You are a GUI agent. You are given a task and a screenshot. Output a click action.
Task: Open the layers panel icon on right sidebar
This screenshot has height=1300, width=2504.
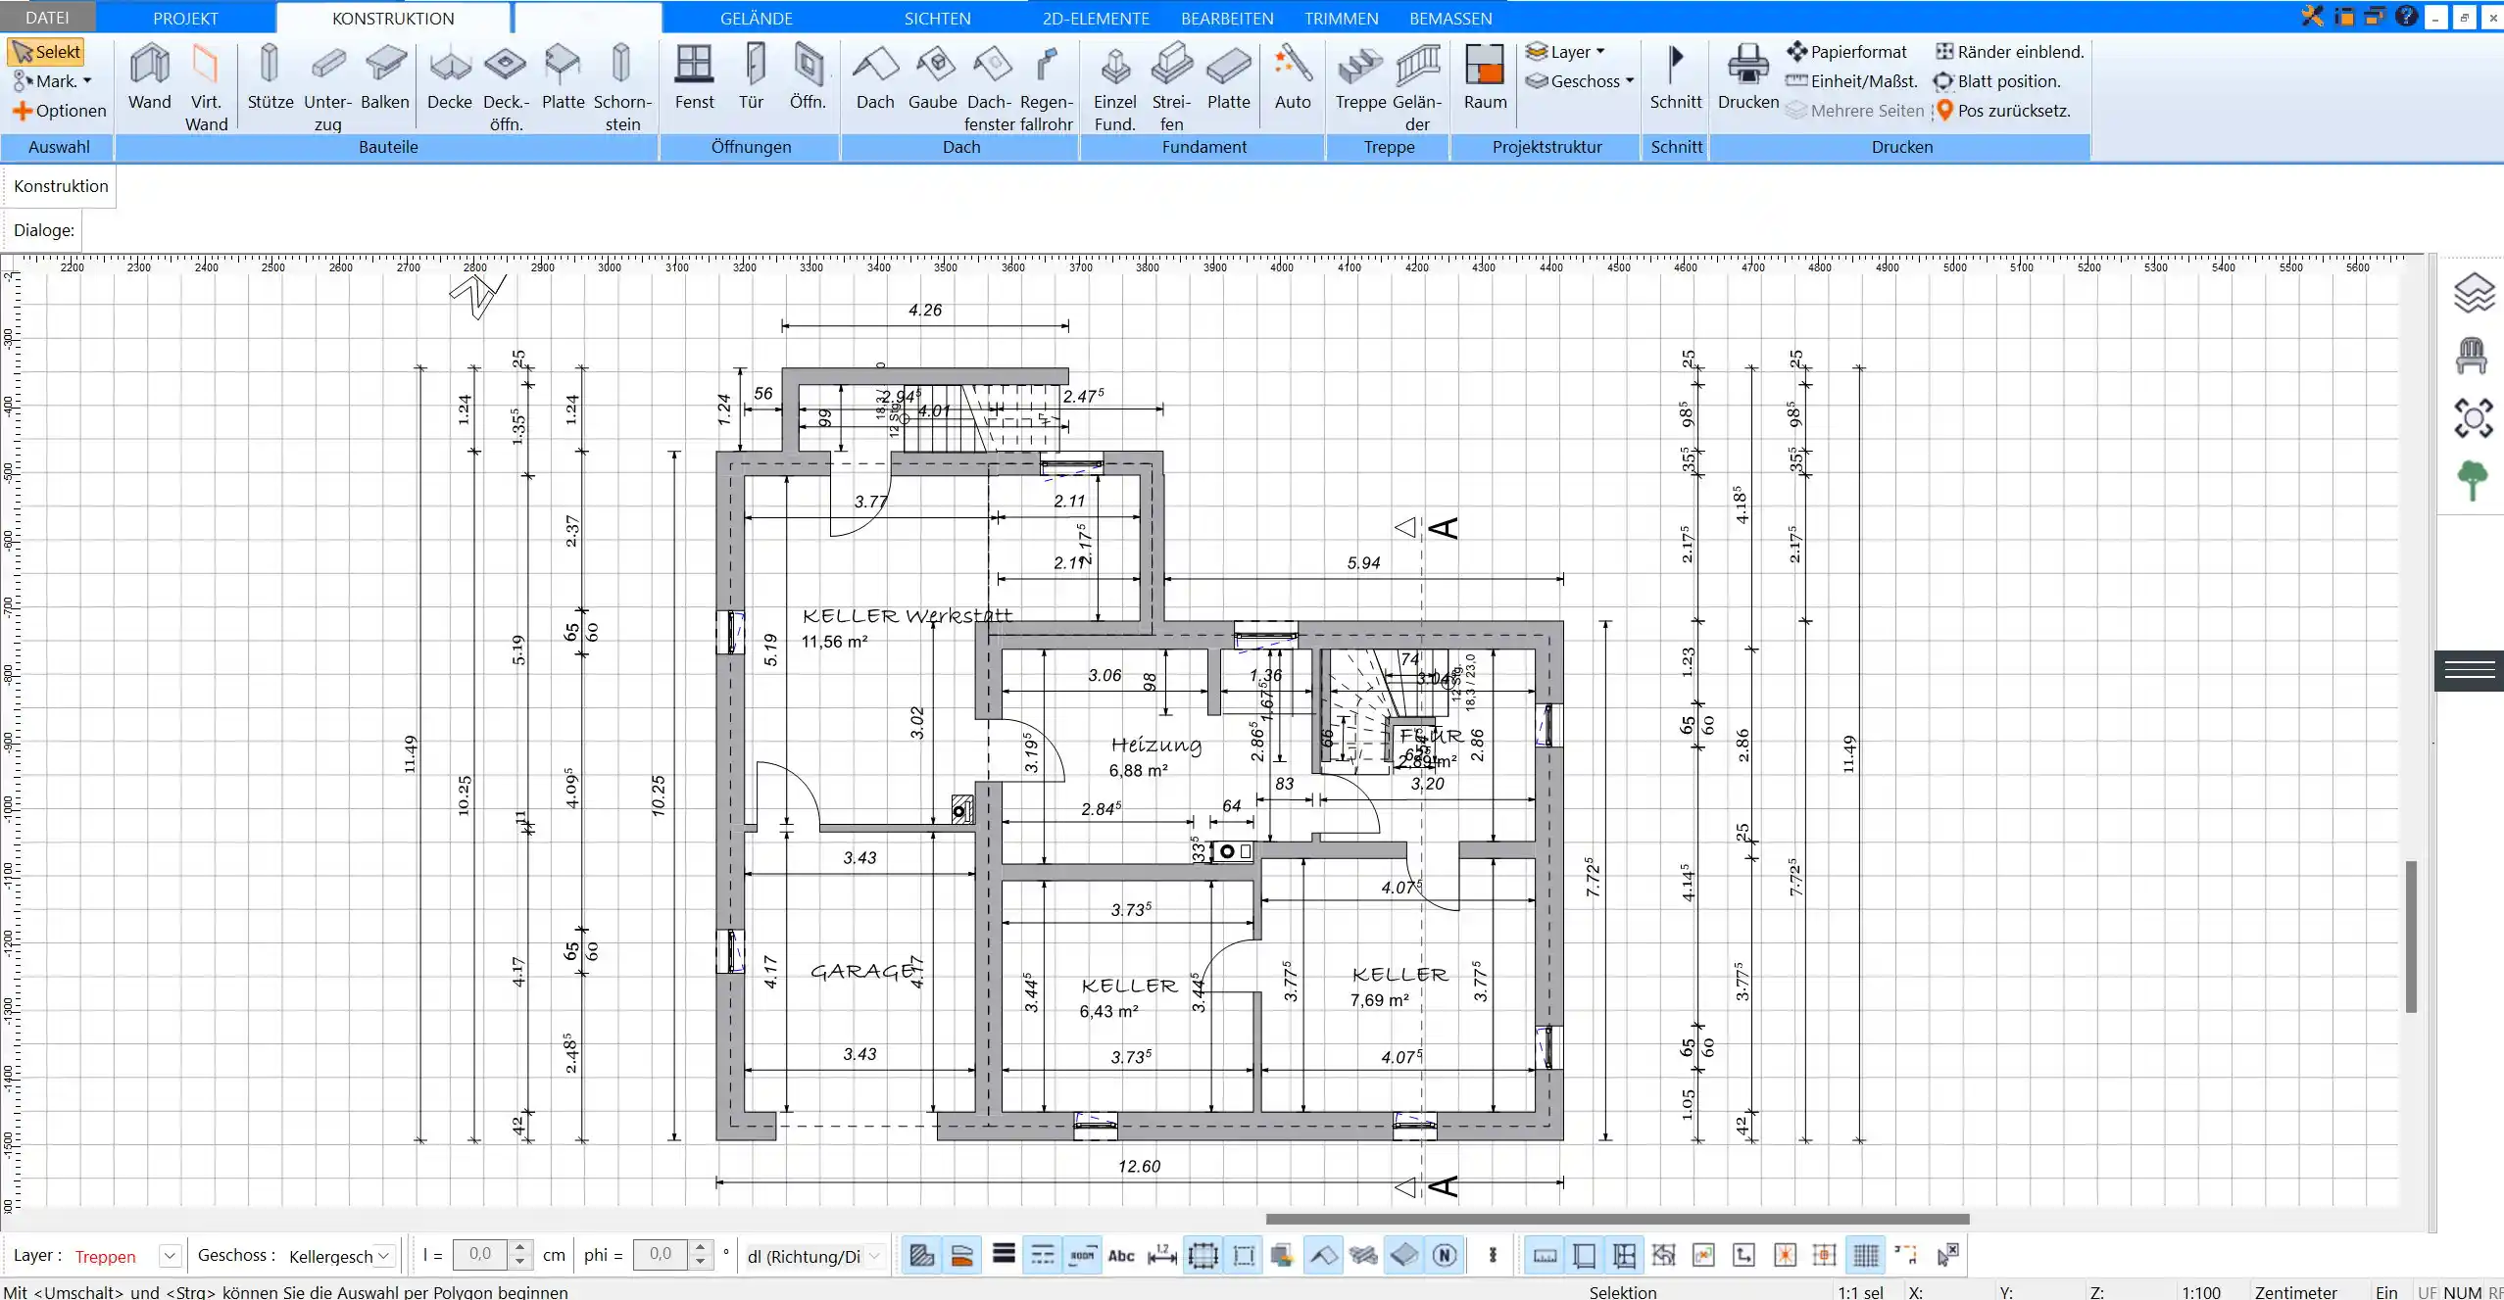click(x=2473, y=293)
